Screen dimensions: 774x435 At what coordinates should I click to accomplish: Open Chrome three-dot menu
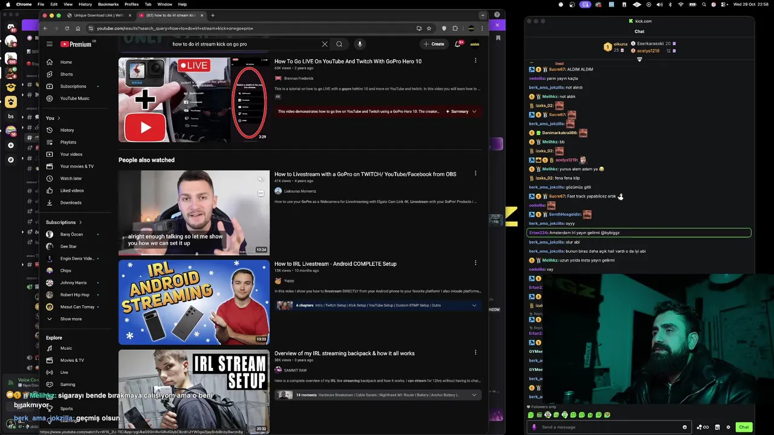482,28
